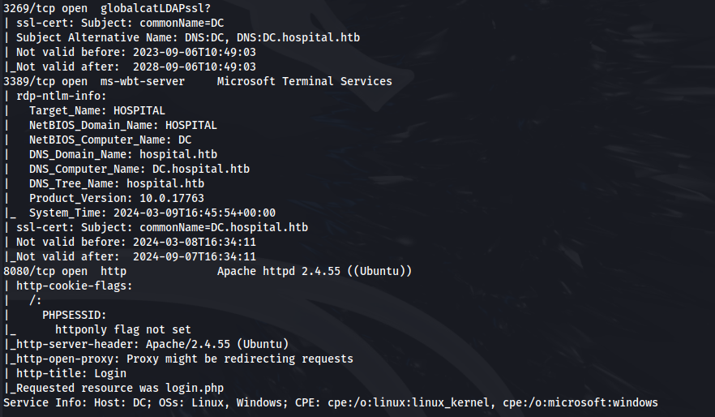Click the Target_Name: HOSPITAL line
Viewport: 715px width, 417px height.
tap(97, 110)
